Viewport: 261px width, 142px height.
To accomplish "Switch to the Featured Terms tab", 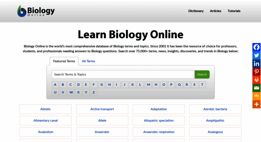I will coord(64,61).
